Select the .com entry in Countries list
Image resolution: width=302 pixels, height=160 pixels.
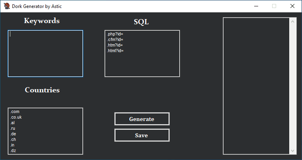[x=15, y=112]
